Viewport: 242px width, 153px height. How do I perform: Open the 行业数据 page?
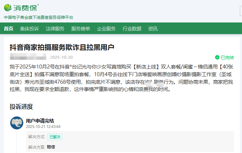132,29
